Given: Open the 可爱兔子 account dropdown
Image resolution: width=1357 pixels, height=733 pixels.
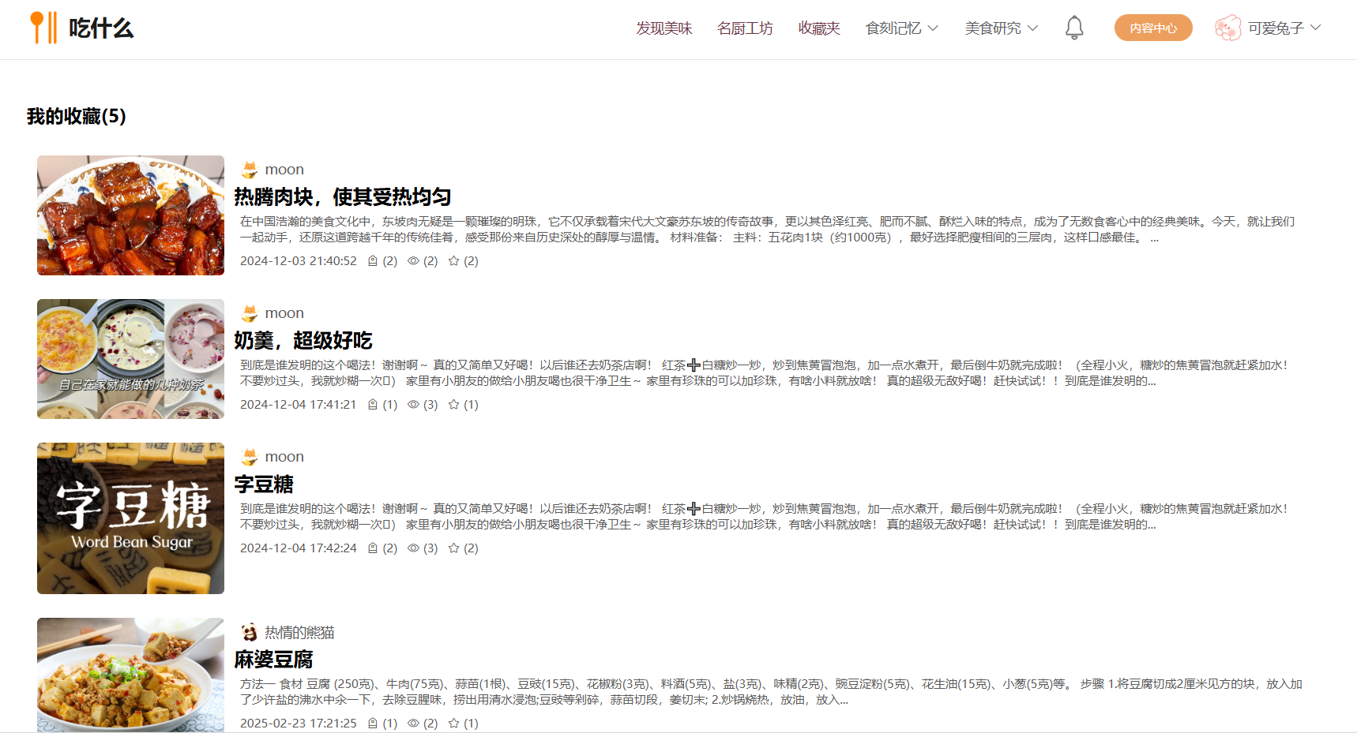Looking at the screenshot, I should point(1316,28).
